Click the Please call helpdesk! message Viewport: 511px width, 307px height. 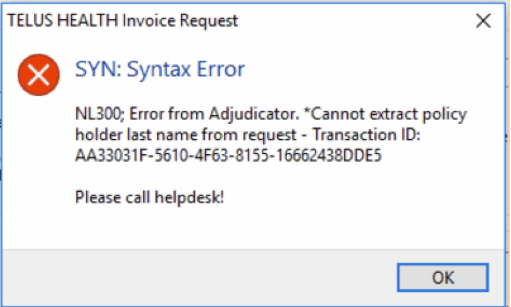pyautogui.click(x=149, y=197)
